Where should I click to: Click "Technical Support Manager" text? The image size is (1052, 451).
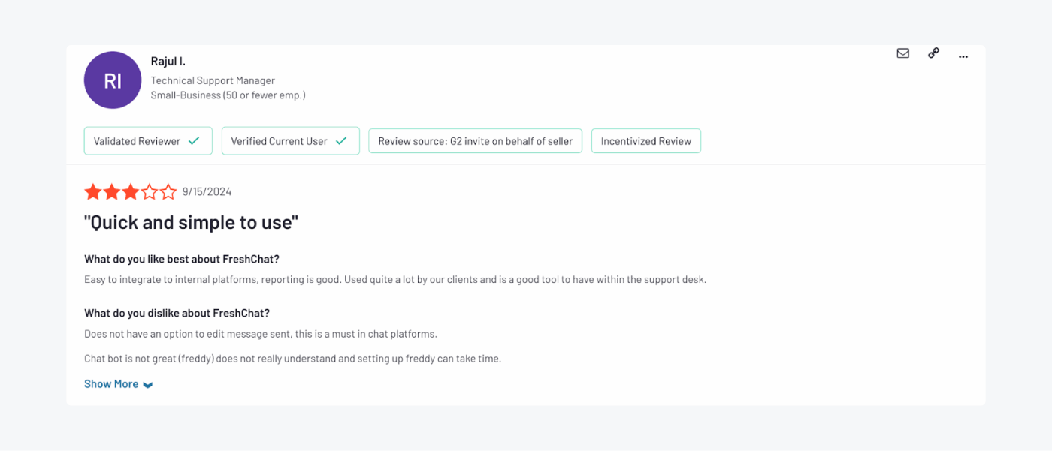point(213,80)
